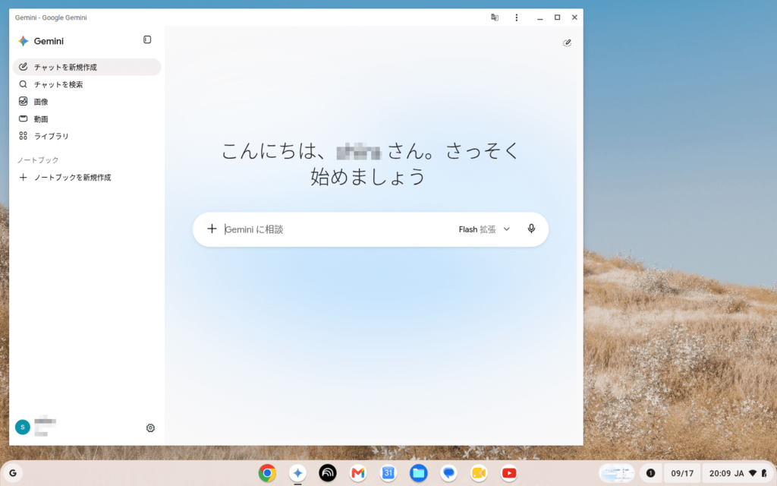Open Google Meet from the shelf
The image size is (777, 486).
click(480, 473)
